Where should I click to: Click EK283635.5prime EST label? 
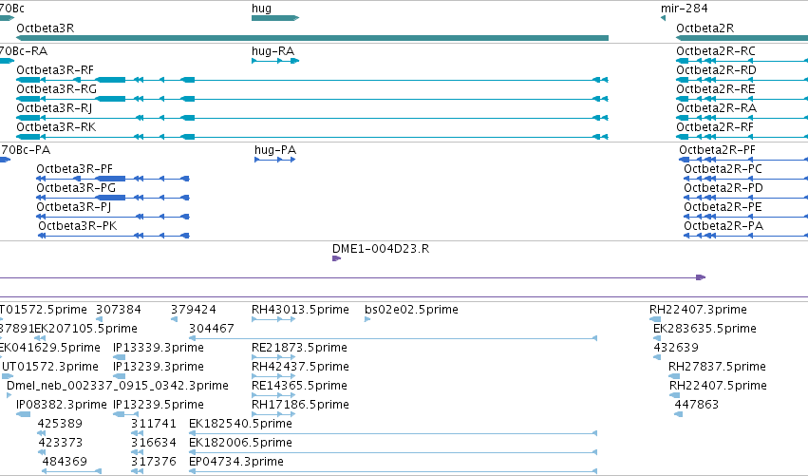click(x=705, y=329)
